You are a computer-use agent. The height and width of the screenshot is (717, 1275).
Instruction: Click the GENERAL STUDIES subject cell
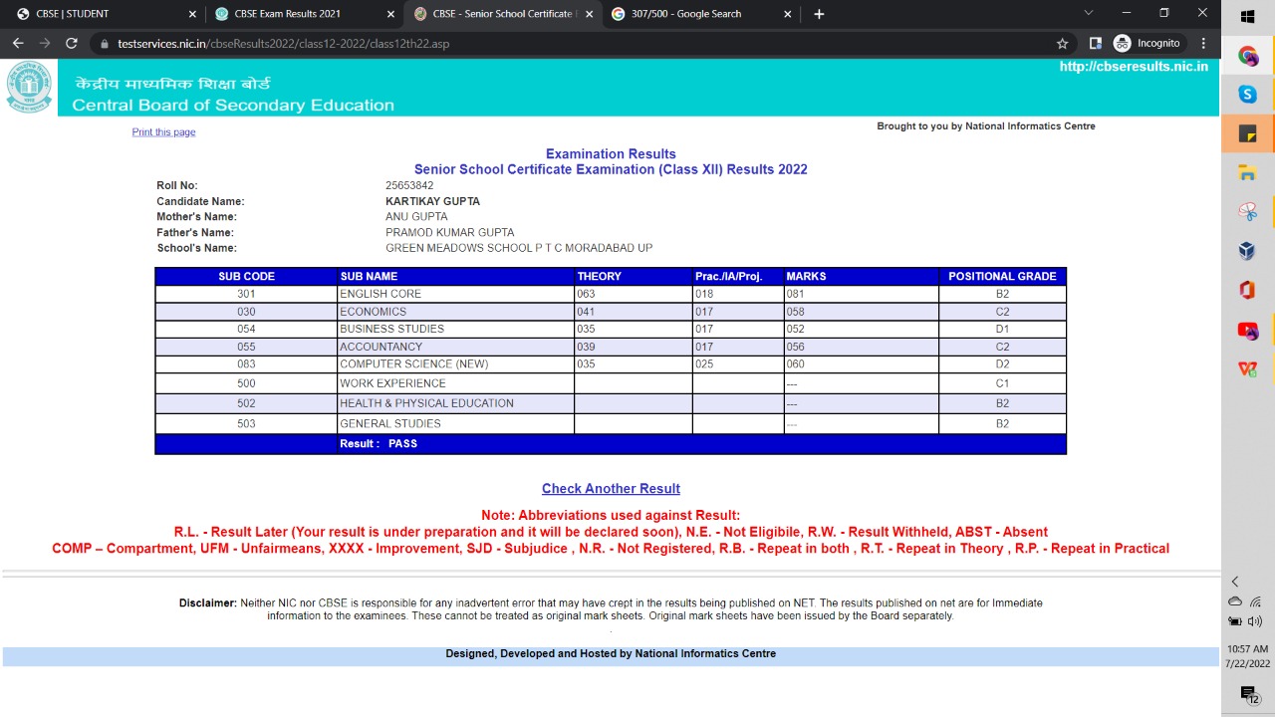click(x=456, y=423)
